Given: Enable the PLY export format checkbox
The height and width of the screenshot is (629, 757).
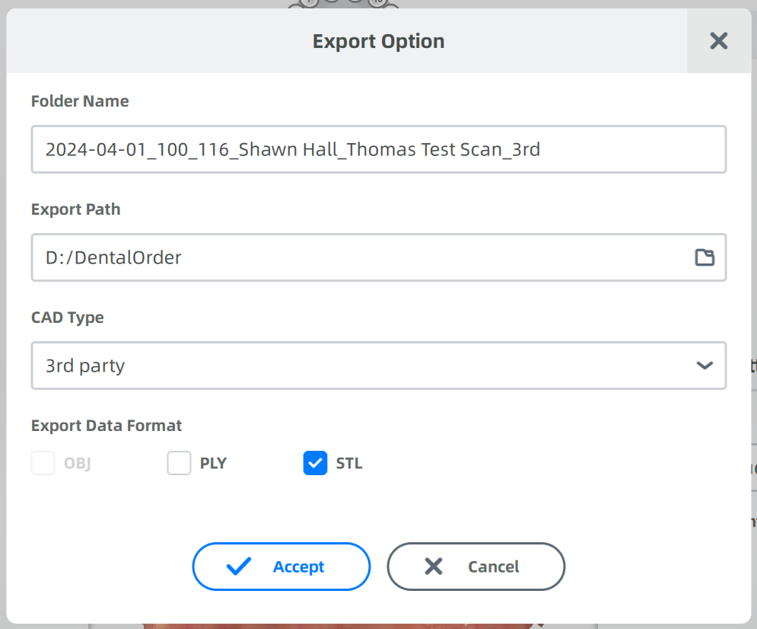Looking at the screenshot, I should [179, 463].
